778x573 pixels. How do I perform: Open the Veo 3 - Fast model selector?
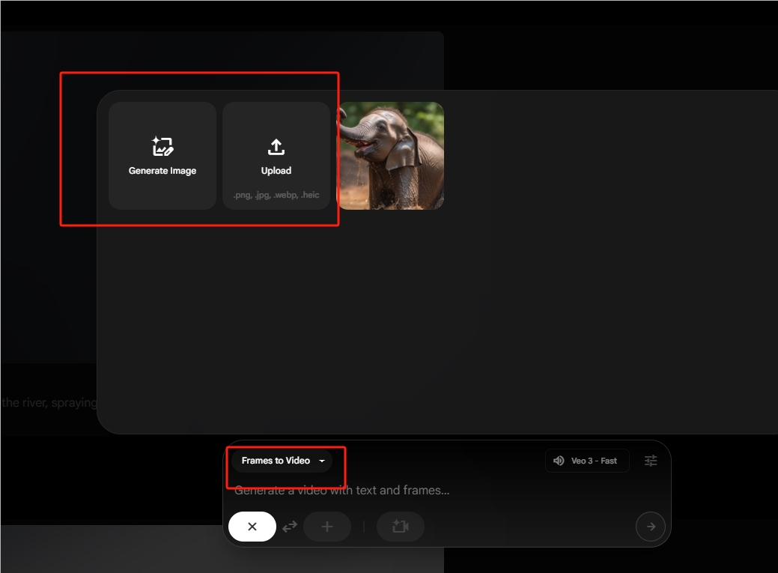(587, 461)
